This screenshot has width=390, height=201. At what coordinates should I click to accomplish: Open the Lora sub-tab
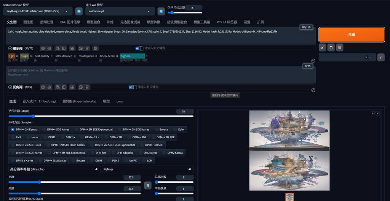coord(119,101)
